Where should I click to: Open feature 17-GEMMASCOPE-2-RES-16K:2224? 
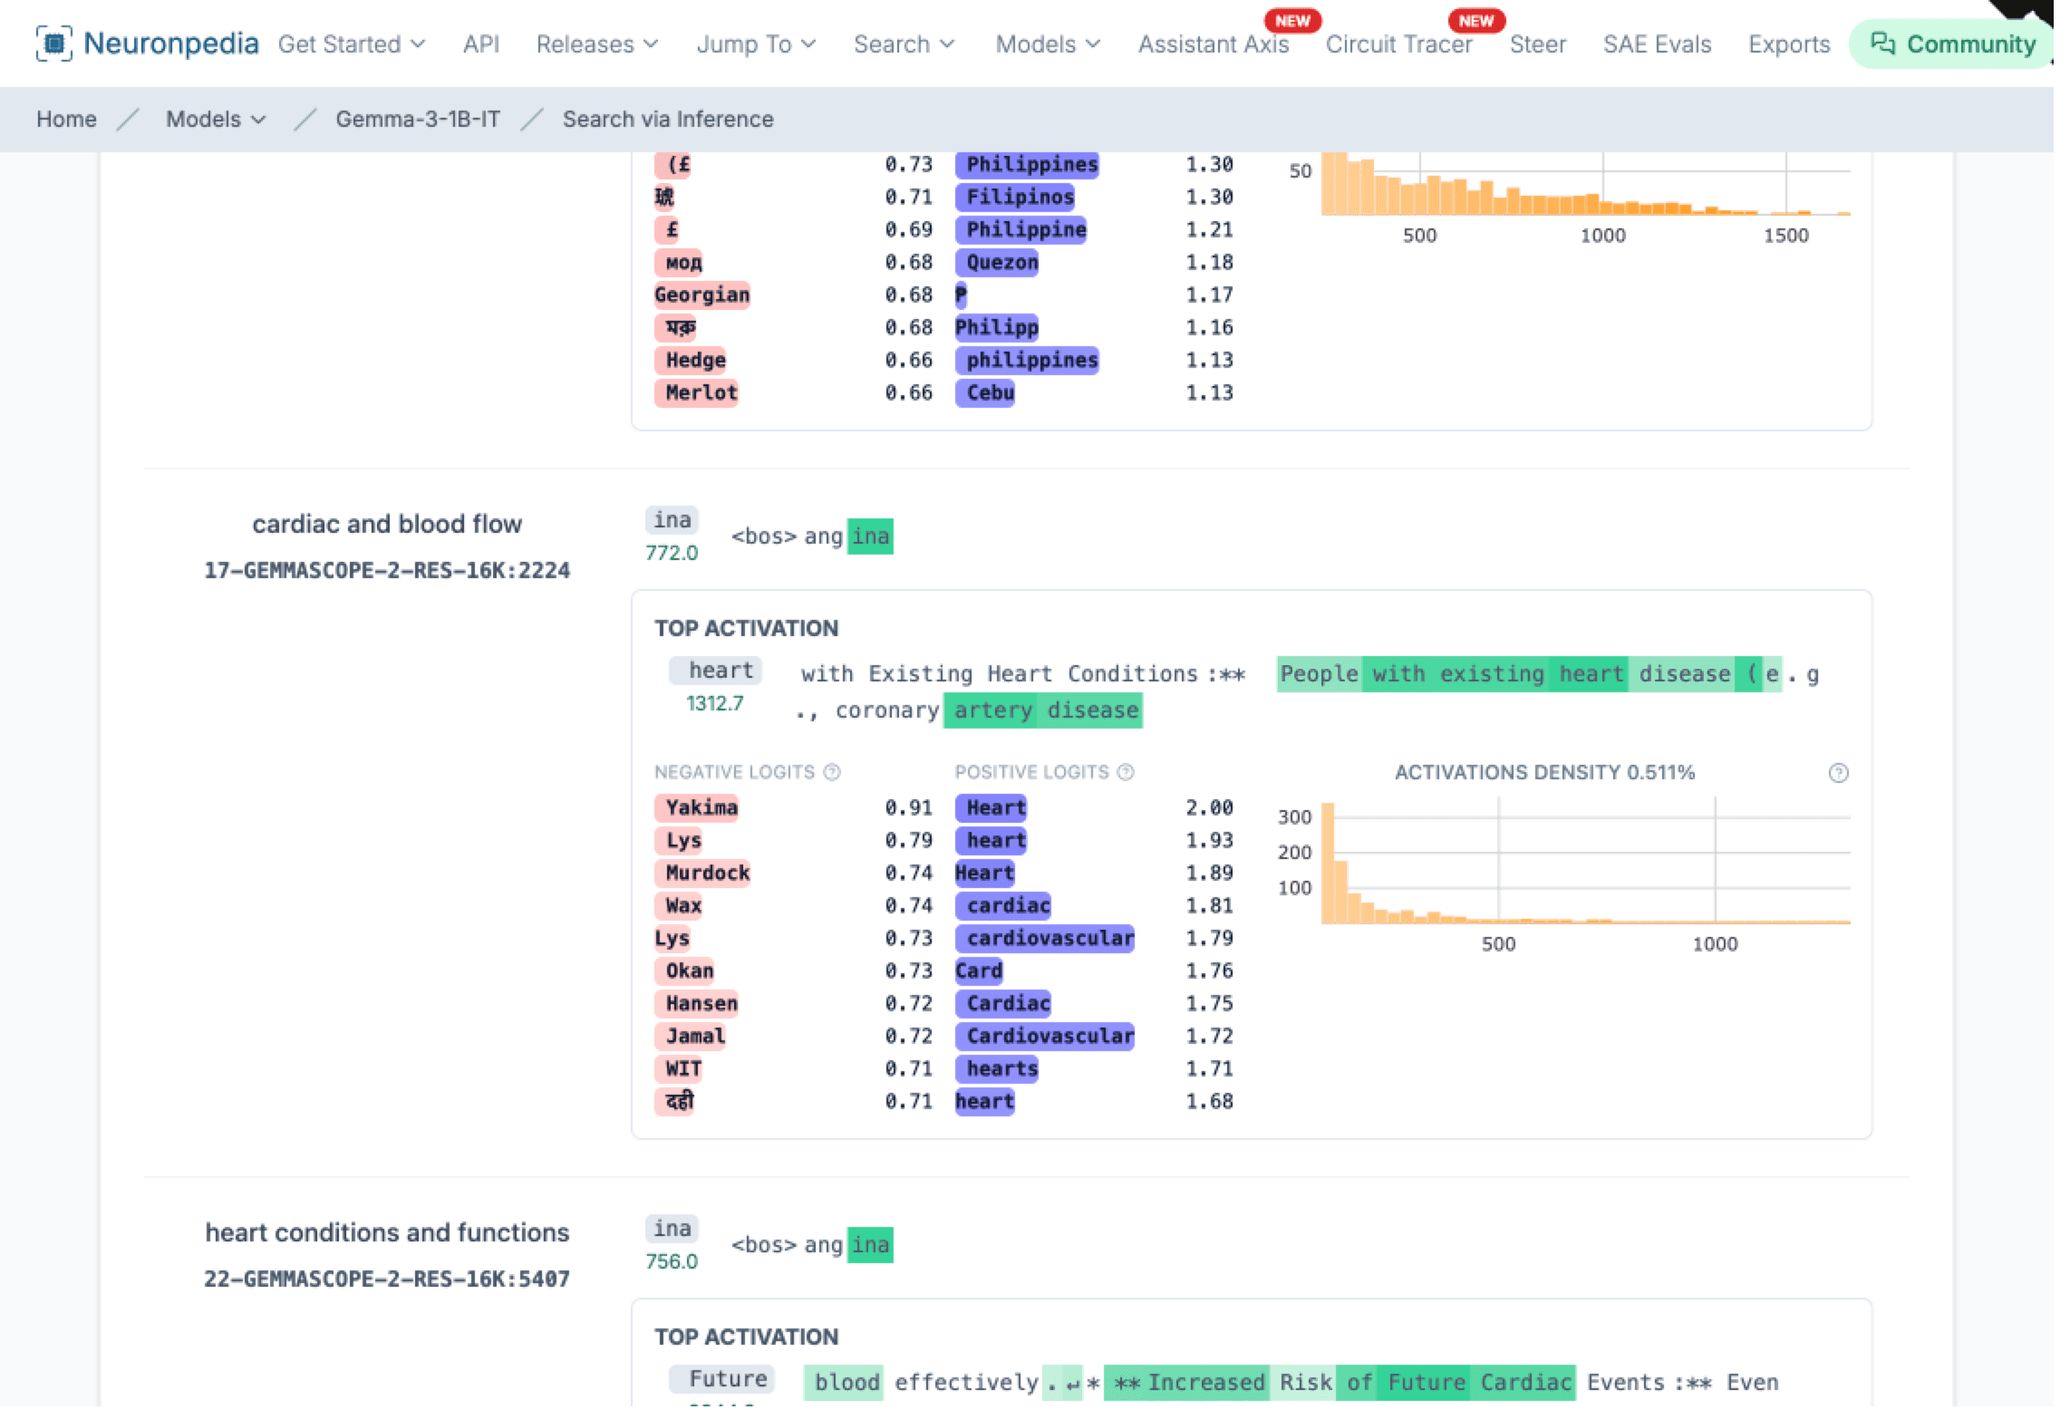pos(386,570)
